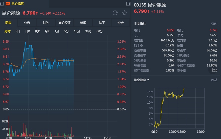Click the 今开 value 6.750
This screenshot has width=221, height=139.
(171, 35)
